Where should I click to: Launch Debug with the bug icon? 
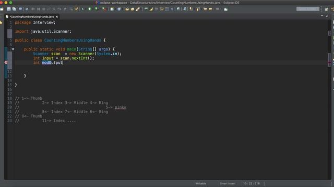(82, 9)
